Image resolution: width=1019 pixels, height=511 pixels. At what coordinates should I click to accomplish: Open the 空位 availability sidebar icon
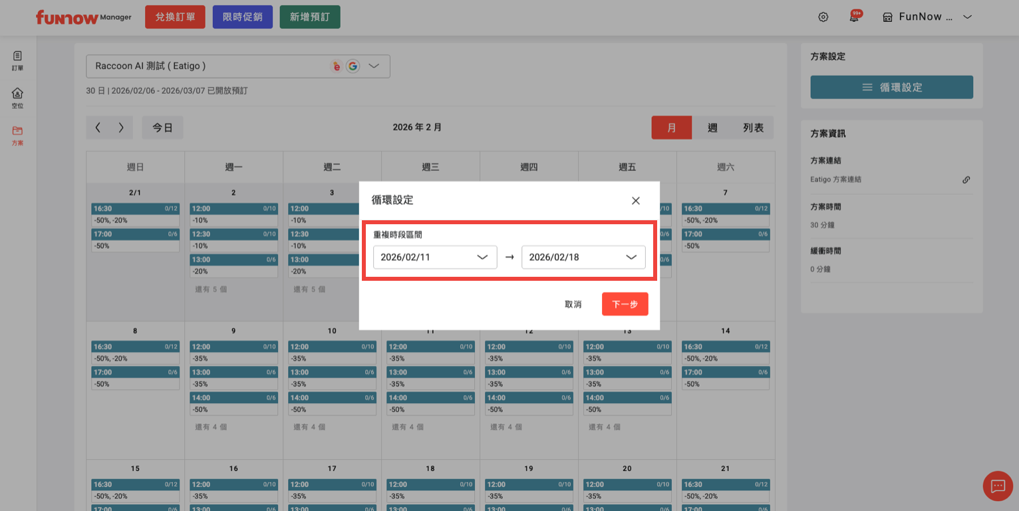tap(17, 97)
